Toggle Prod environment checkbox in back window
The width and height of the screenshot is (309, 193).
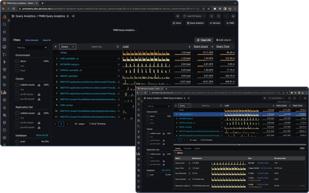(x=17, y=71)
